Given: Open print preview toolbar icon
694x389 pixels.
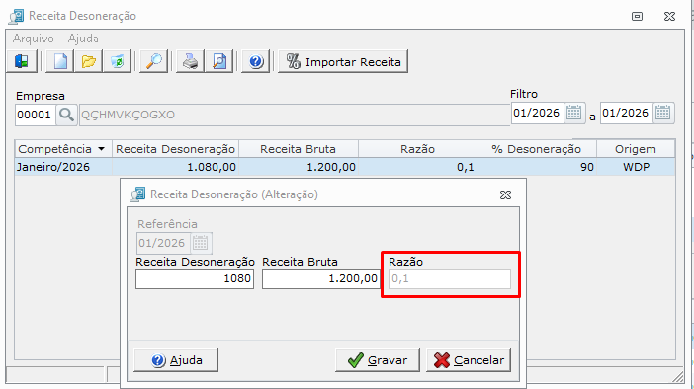Looking at the screenshot, I should pyautogui.click(x=219, y=61).
